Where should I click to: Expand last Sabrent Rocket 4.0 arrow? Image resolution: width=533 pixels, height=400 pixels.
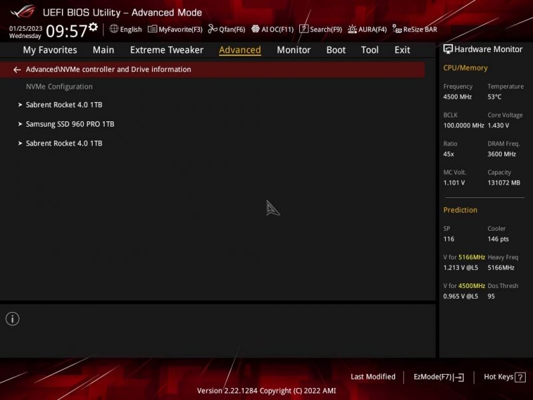pos(20,143)
